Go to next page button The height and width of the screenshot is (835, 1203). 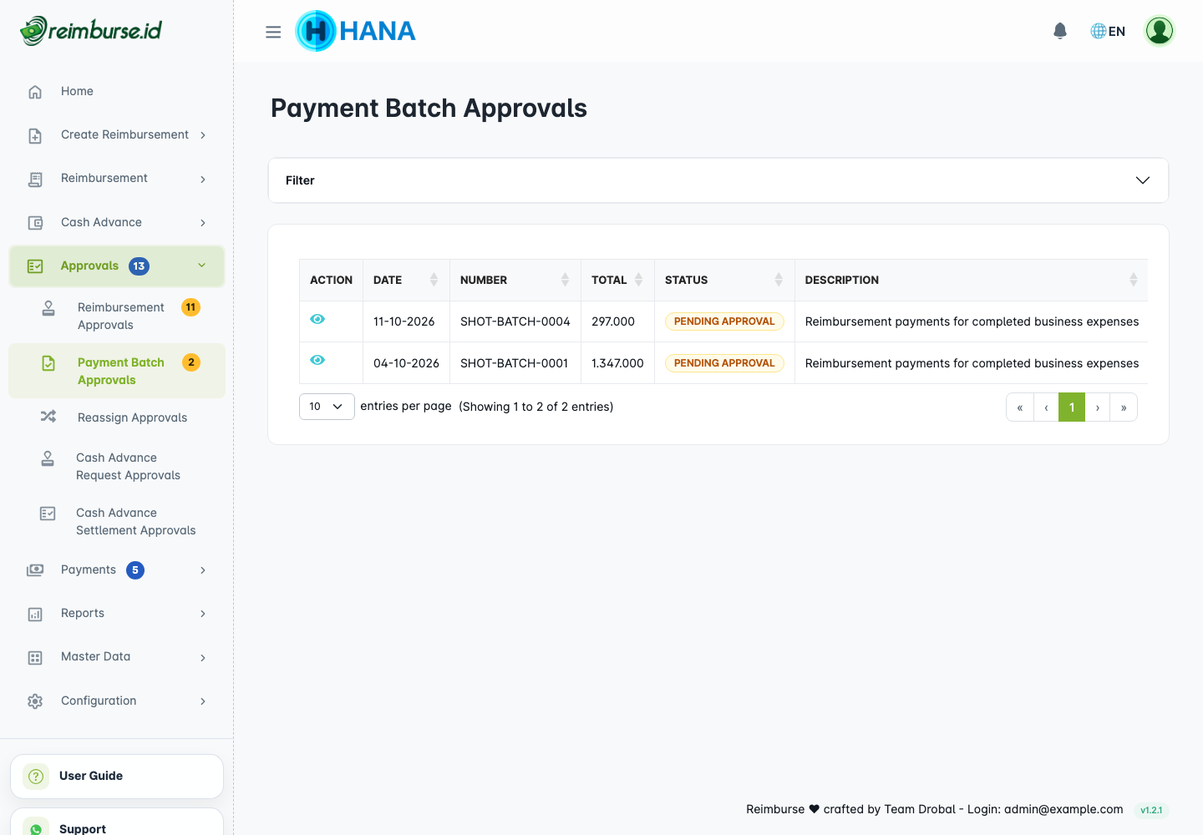tap(1098, 407)
